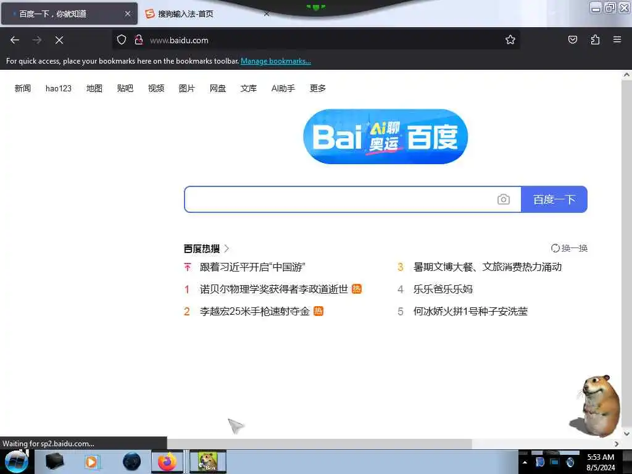
Task: Click the Windows Start orb
Action: [17, 462]
